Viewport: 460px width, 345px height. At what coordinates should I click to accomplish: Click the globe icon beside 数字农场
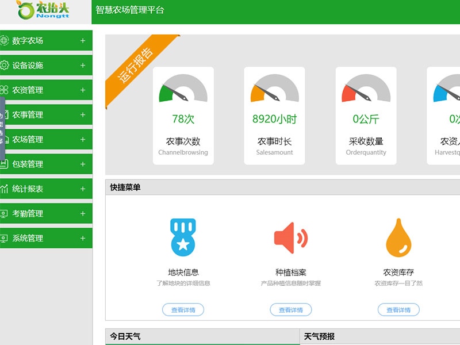coord(5,41)
